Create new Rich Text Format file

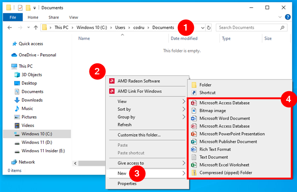239,150
